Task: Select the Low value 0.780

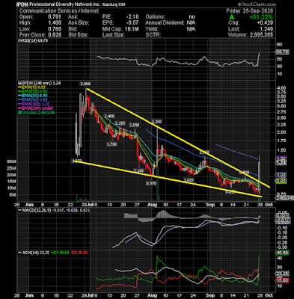Action: (x=55, y=29)
